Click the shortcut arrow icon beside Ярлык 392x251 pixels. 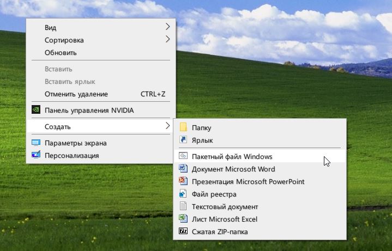(x=183, y=139)
